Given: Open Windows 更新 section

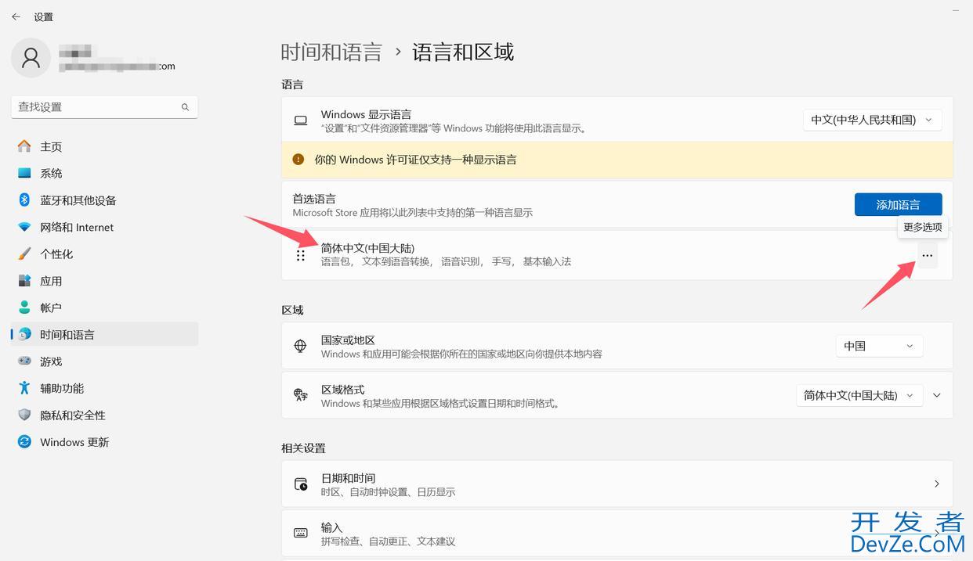Looking at the screenshot, I should [x=104, y=442].
